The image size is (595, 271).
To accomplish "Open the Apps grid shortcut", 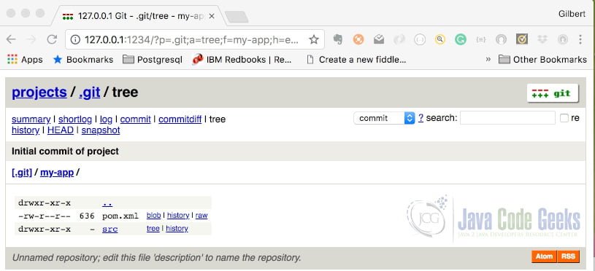I will click(25, 60).
